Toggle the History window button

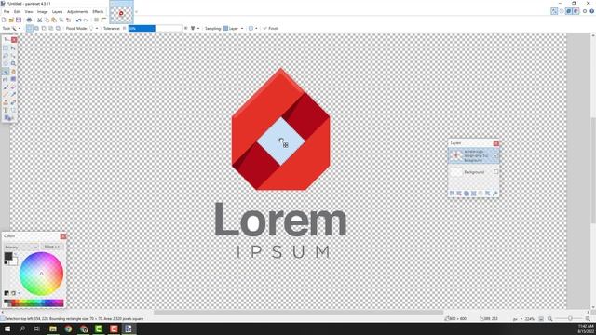coord(562,11)
